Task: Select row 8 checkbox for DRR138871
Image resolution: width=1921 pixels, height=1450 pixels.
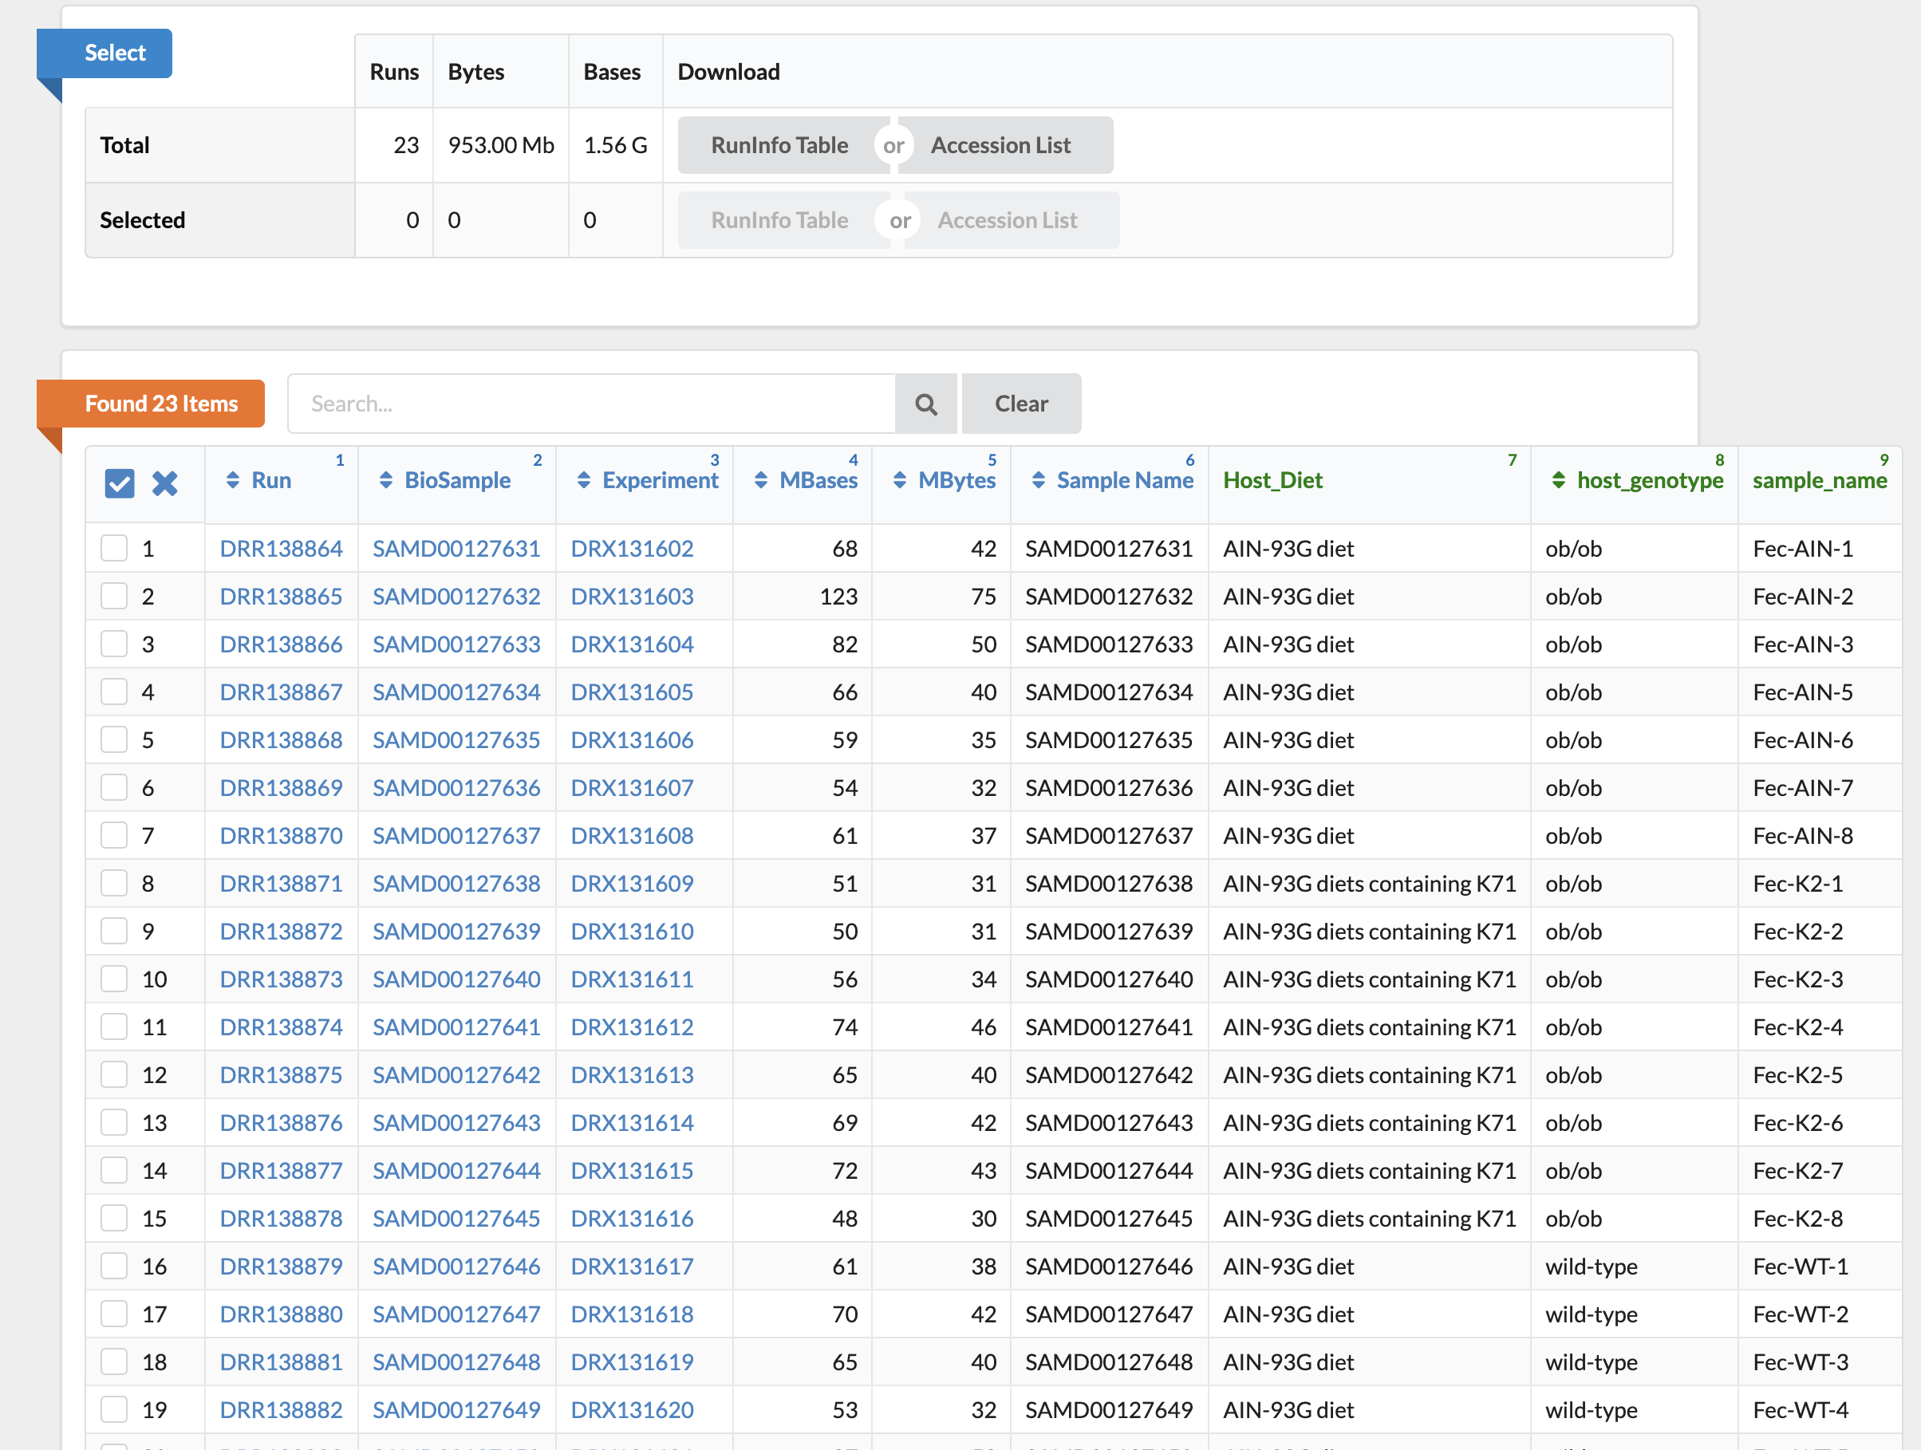Action: pyautogui.click(x=114, y=883)
